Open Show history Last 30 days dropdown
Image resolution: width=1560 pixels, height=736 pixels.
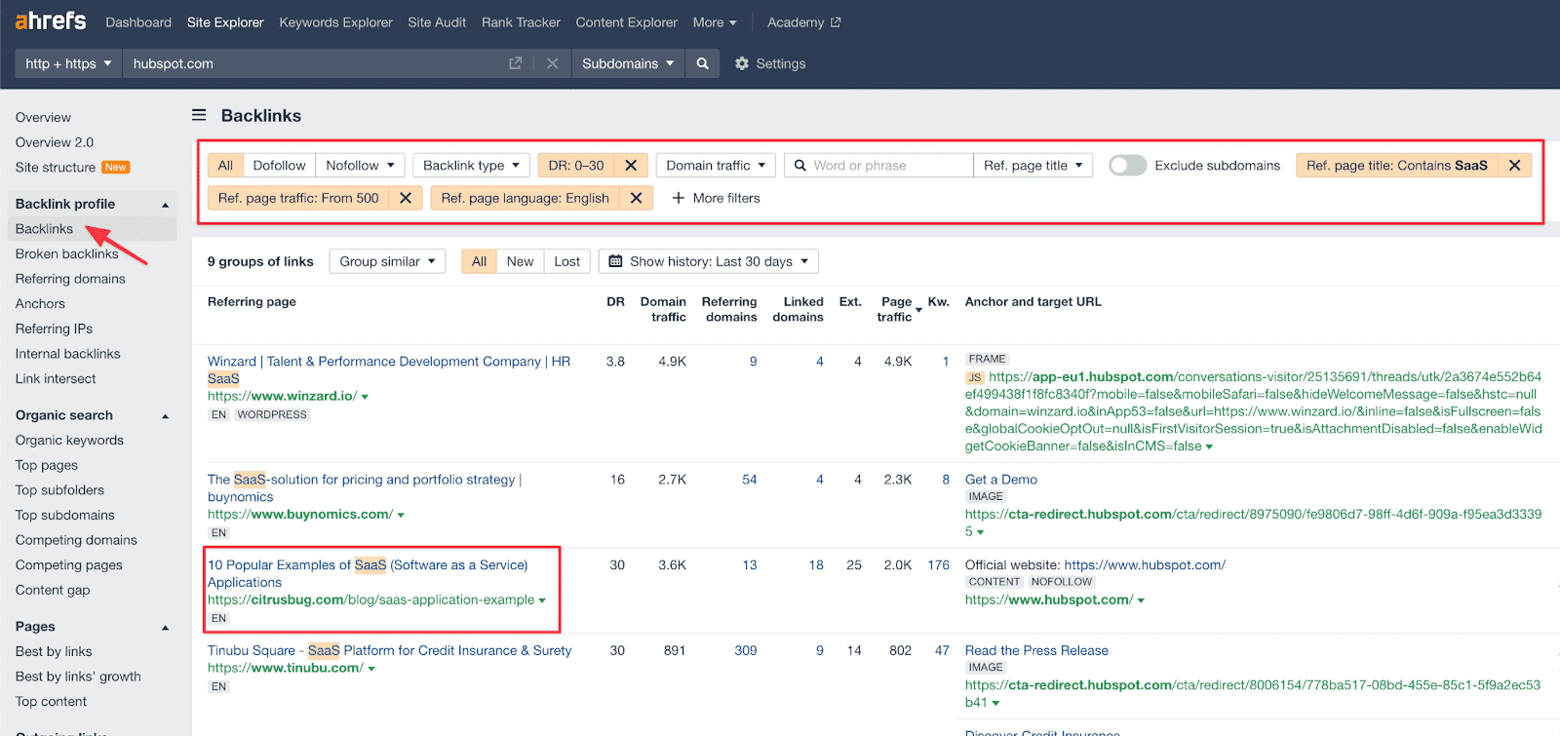[x=709, y=261]
